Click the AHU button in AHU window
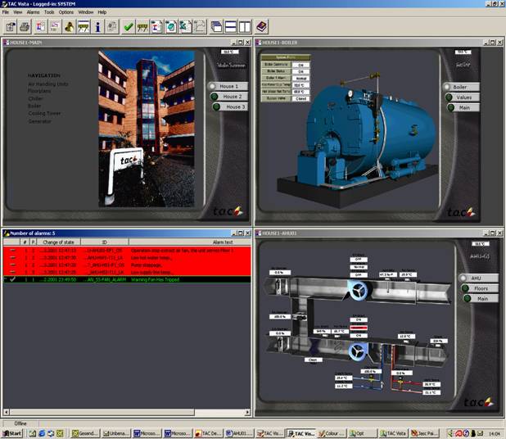The width and height of the screenshot is (506, 439). 478,278
